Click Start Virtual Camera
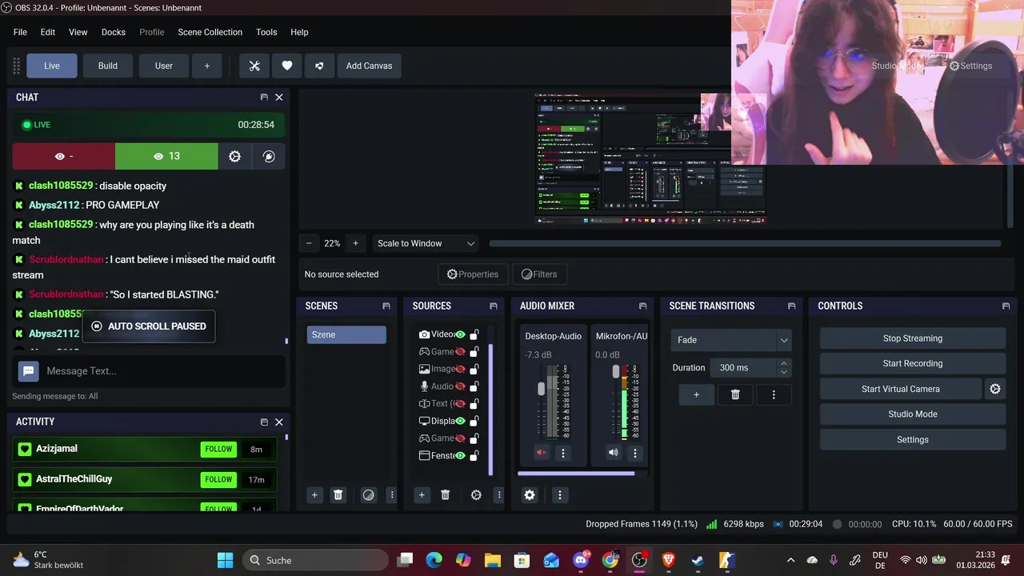This screenshot has height=576, width=1024. coord(901,389)
